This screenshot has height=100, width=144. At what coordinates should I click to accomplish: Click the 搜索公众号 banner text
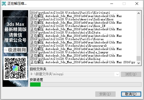pos(15,40)
